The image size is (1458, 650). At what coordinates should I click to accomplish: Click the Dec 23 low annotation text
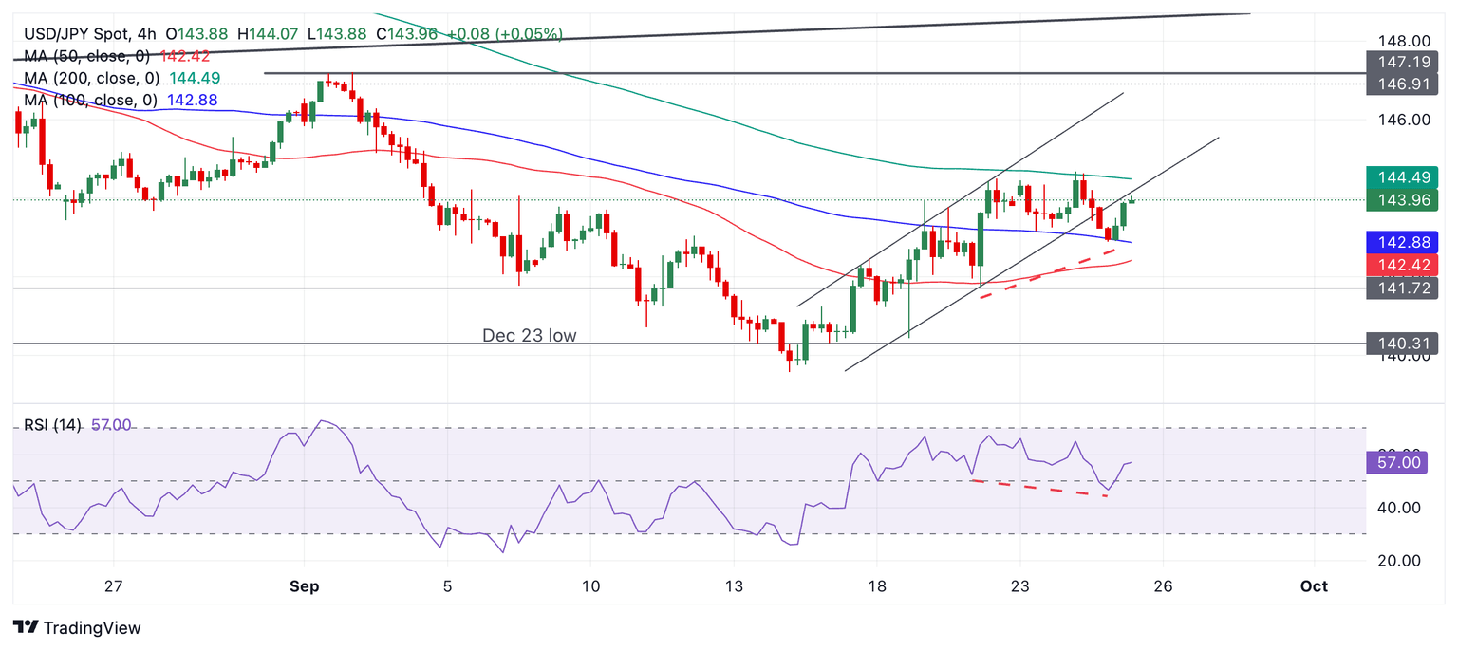click(x=529, y=335)
